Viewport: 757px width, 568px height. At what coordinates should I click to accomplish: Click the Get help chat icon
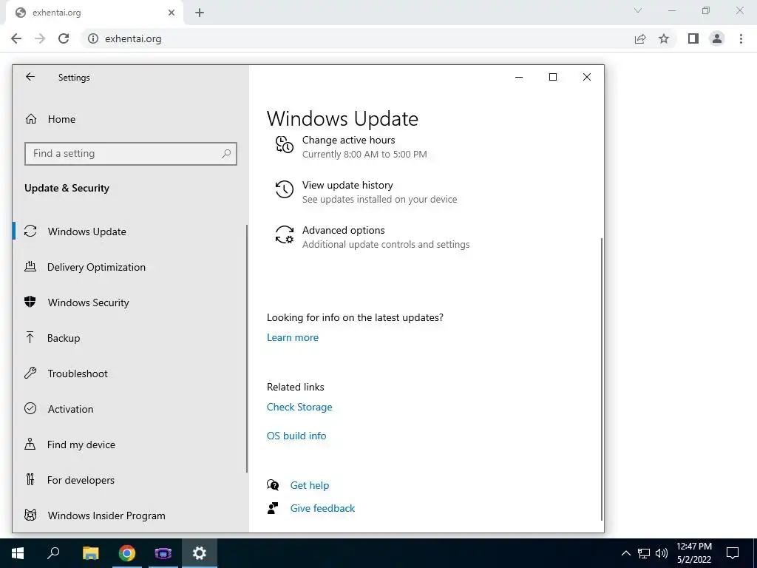click(x=273, y=485)
